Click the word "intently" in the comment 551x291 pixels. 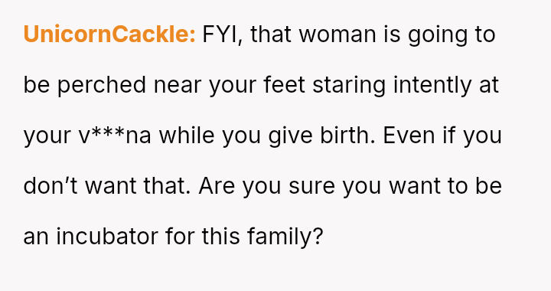(x=432, y=86)
